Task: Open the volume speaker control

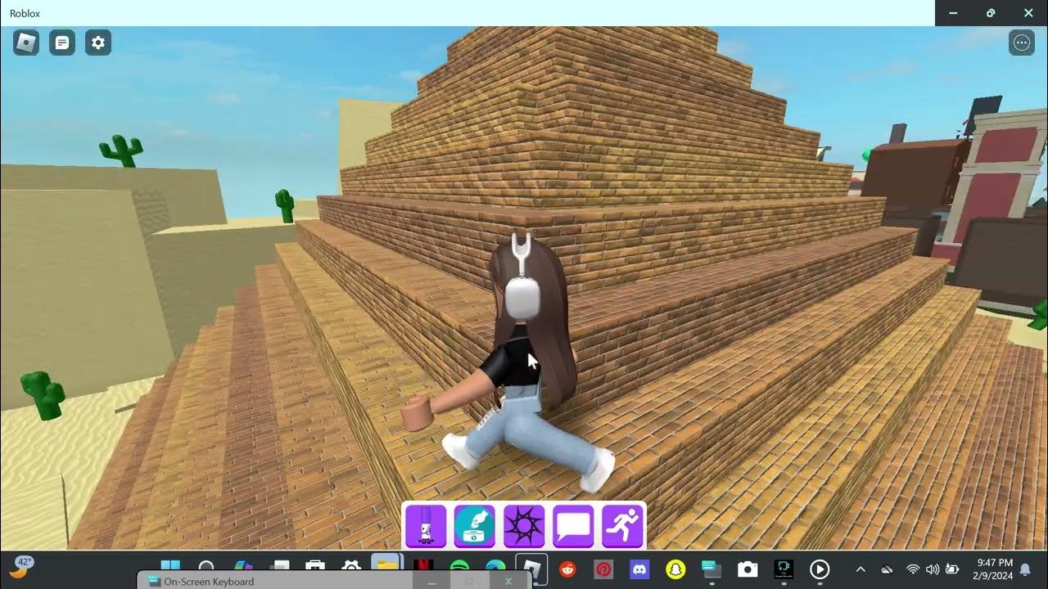Action: point(932,569)
